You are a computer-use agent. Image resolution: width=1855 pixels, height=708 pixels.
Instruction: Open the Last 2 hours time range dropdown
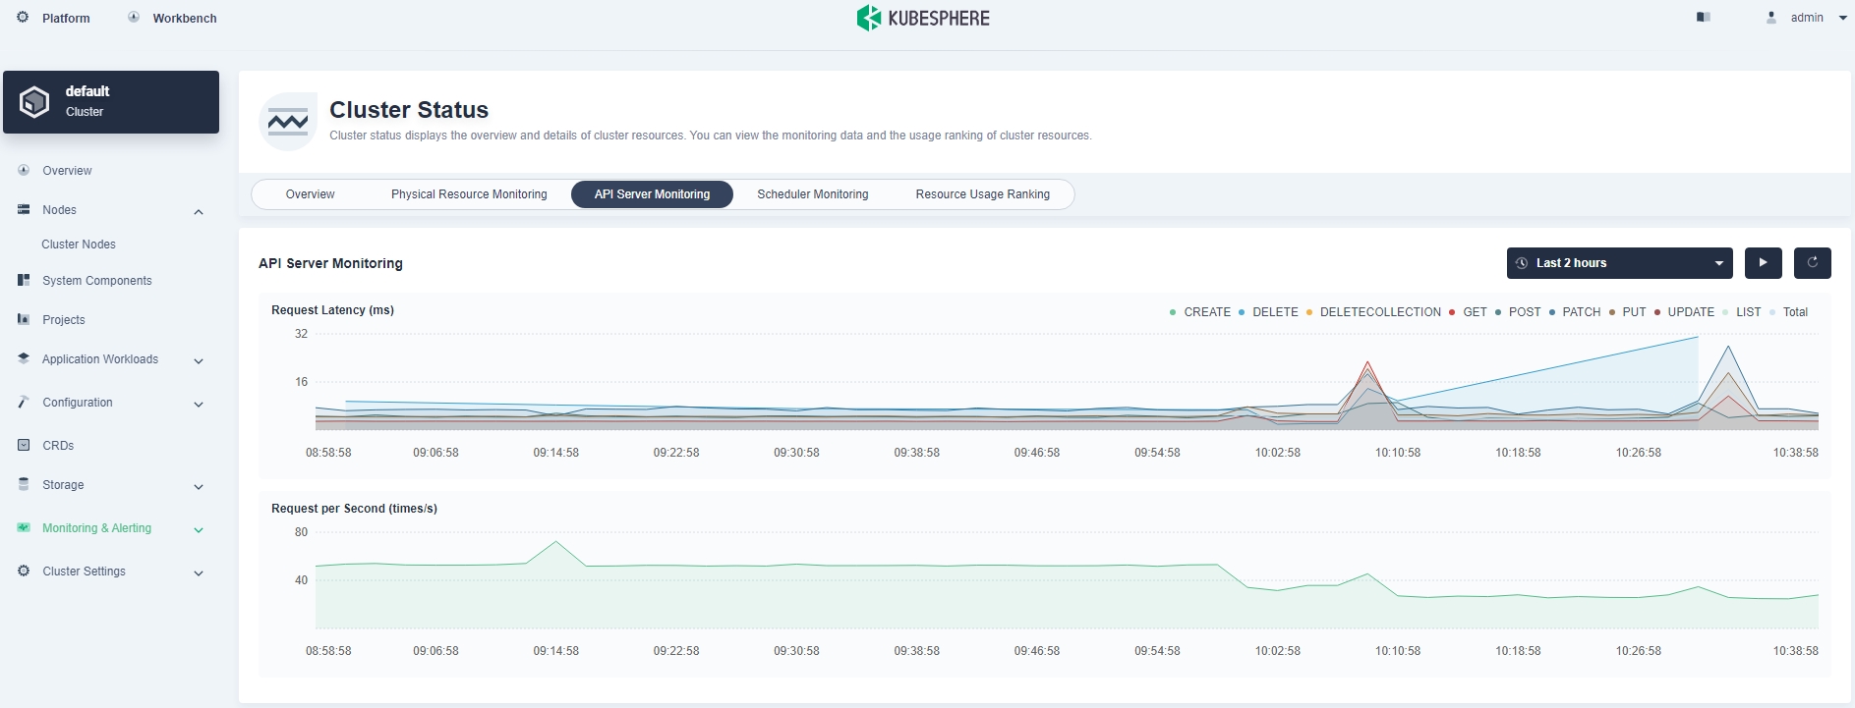(1619, 263)
